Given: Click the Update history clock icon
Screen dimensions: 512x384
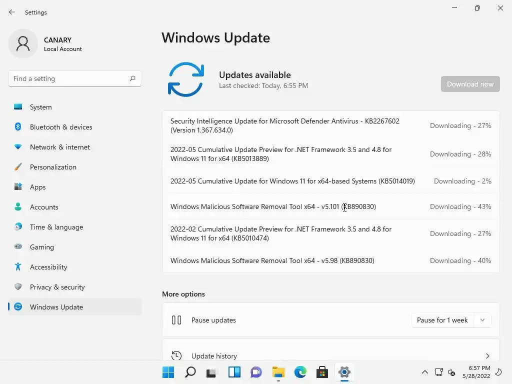Looking at the screenshot, I should [x=176, y=355].
